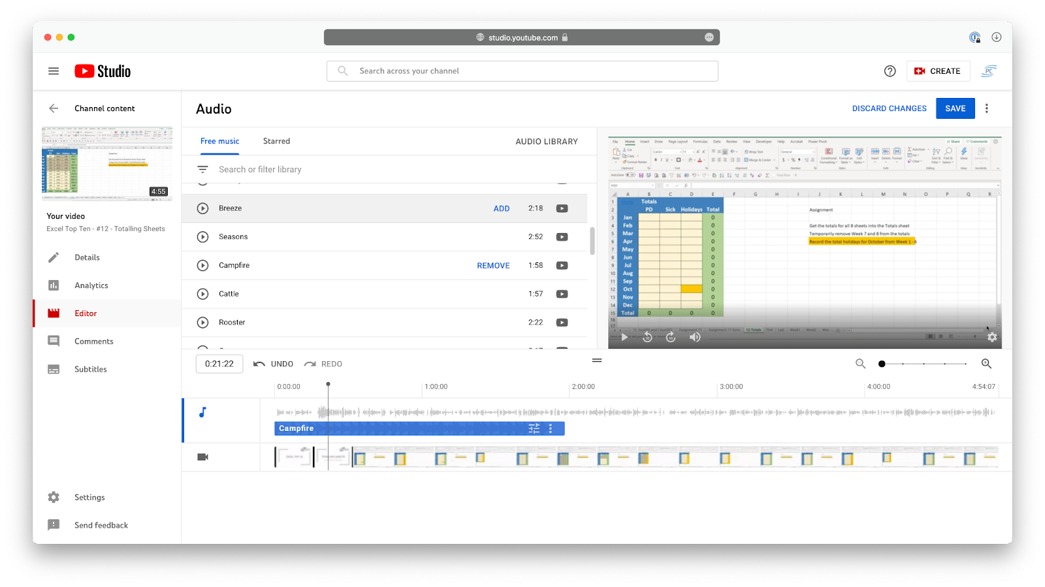Image resolution: width=1045 pixels, height=587 pixels.
Task: Mute the preview volume
Action: 695,337
